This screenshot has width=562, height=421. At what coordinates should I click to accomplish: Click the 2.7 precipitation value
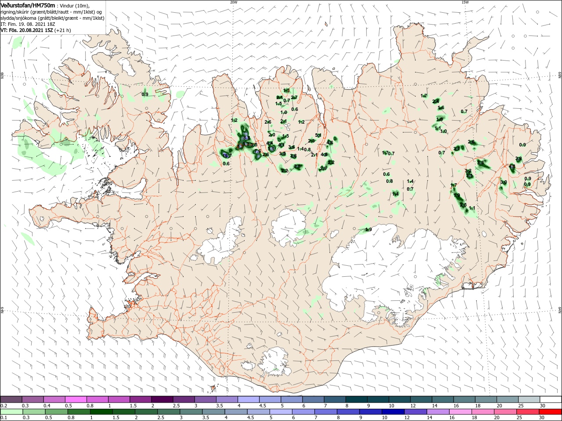coord(294,97)
